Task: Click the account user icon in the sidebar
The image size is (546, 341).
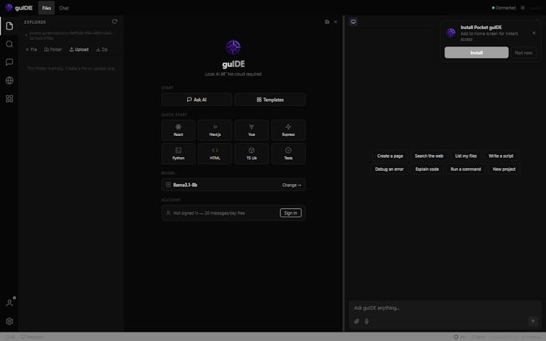Action: tap(9, 302)
